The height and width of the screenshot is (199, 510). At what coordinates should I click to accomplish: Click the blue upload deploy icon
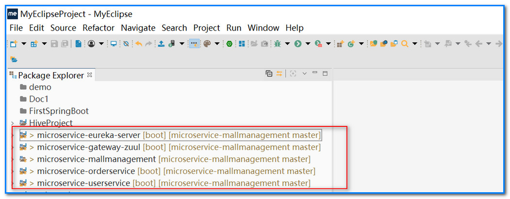tap(161, 44)
